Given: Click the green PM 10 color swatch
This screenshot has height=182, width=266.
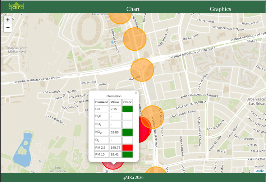Looking at the screenshot, I should tap(127, 155).
